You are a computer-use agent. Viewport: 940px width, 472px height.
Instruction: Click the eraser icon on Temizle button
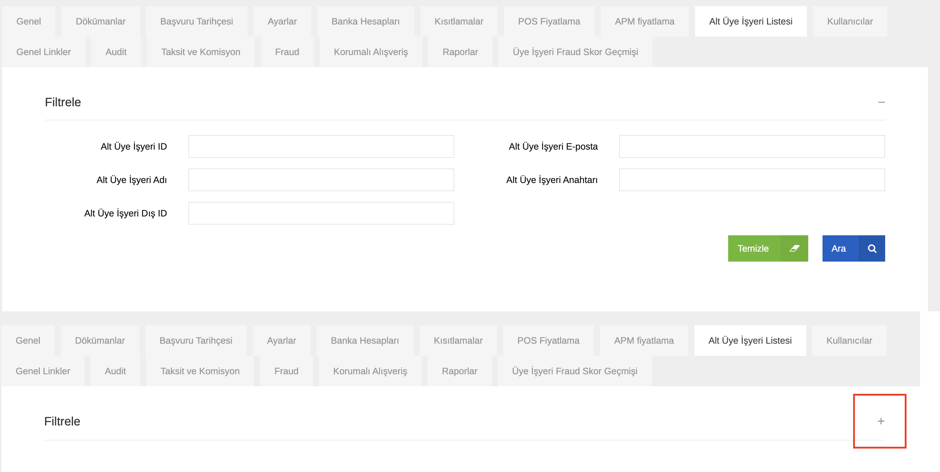click(794, 248)
